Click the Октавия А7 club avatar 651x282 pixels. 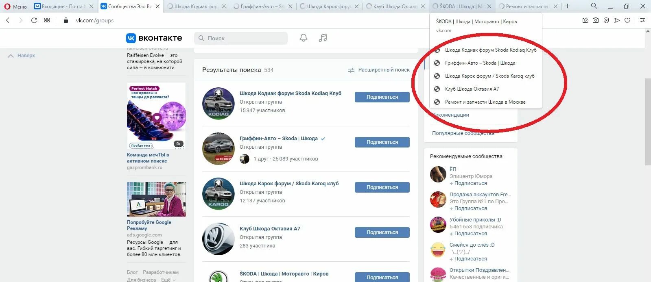coord(218,239)
